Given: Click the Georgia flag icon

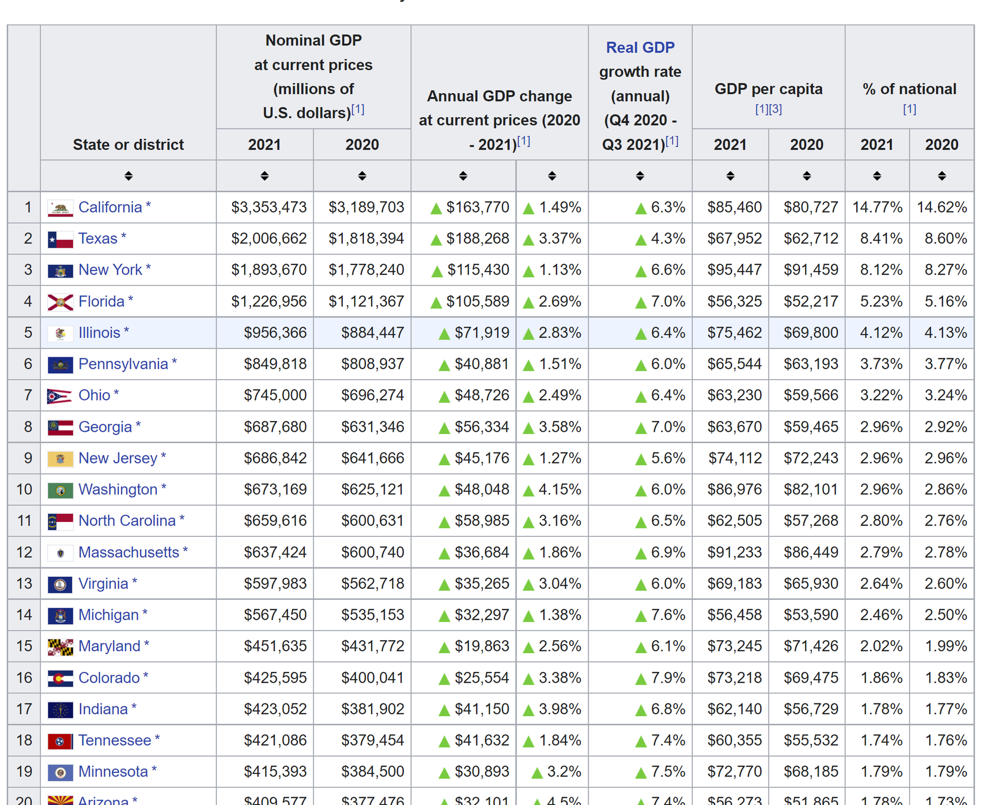Looking at the screenshot, I should tap(60, 427).
